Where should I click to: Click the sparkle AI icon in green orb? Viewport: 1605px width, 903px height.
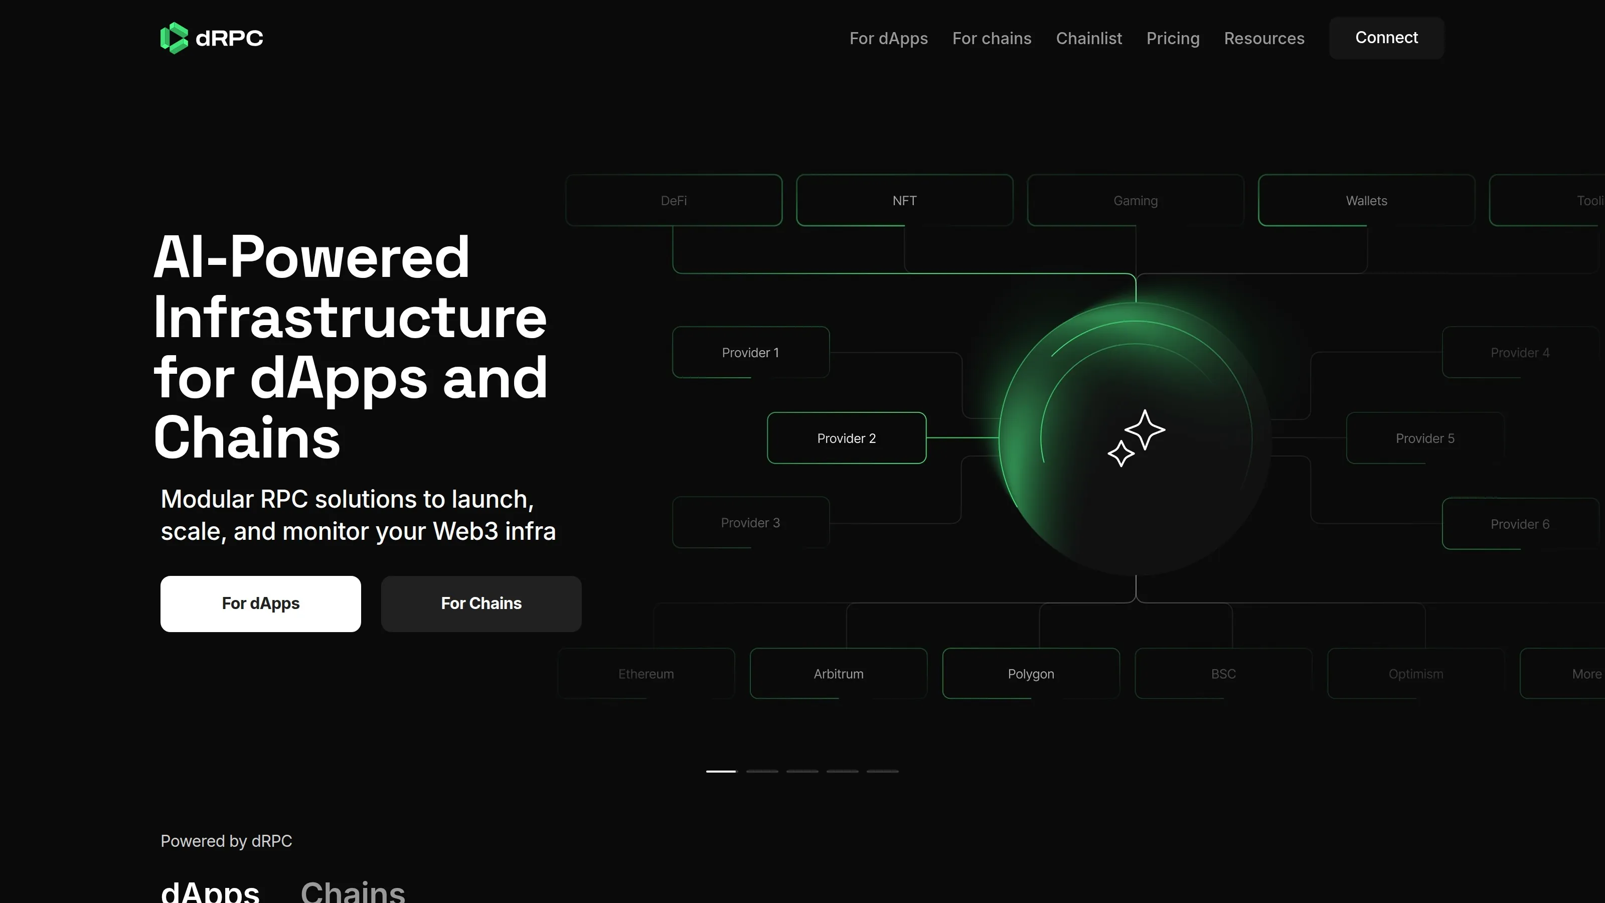[x=1136, y=438]
